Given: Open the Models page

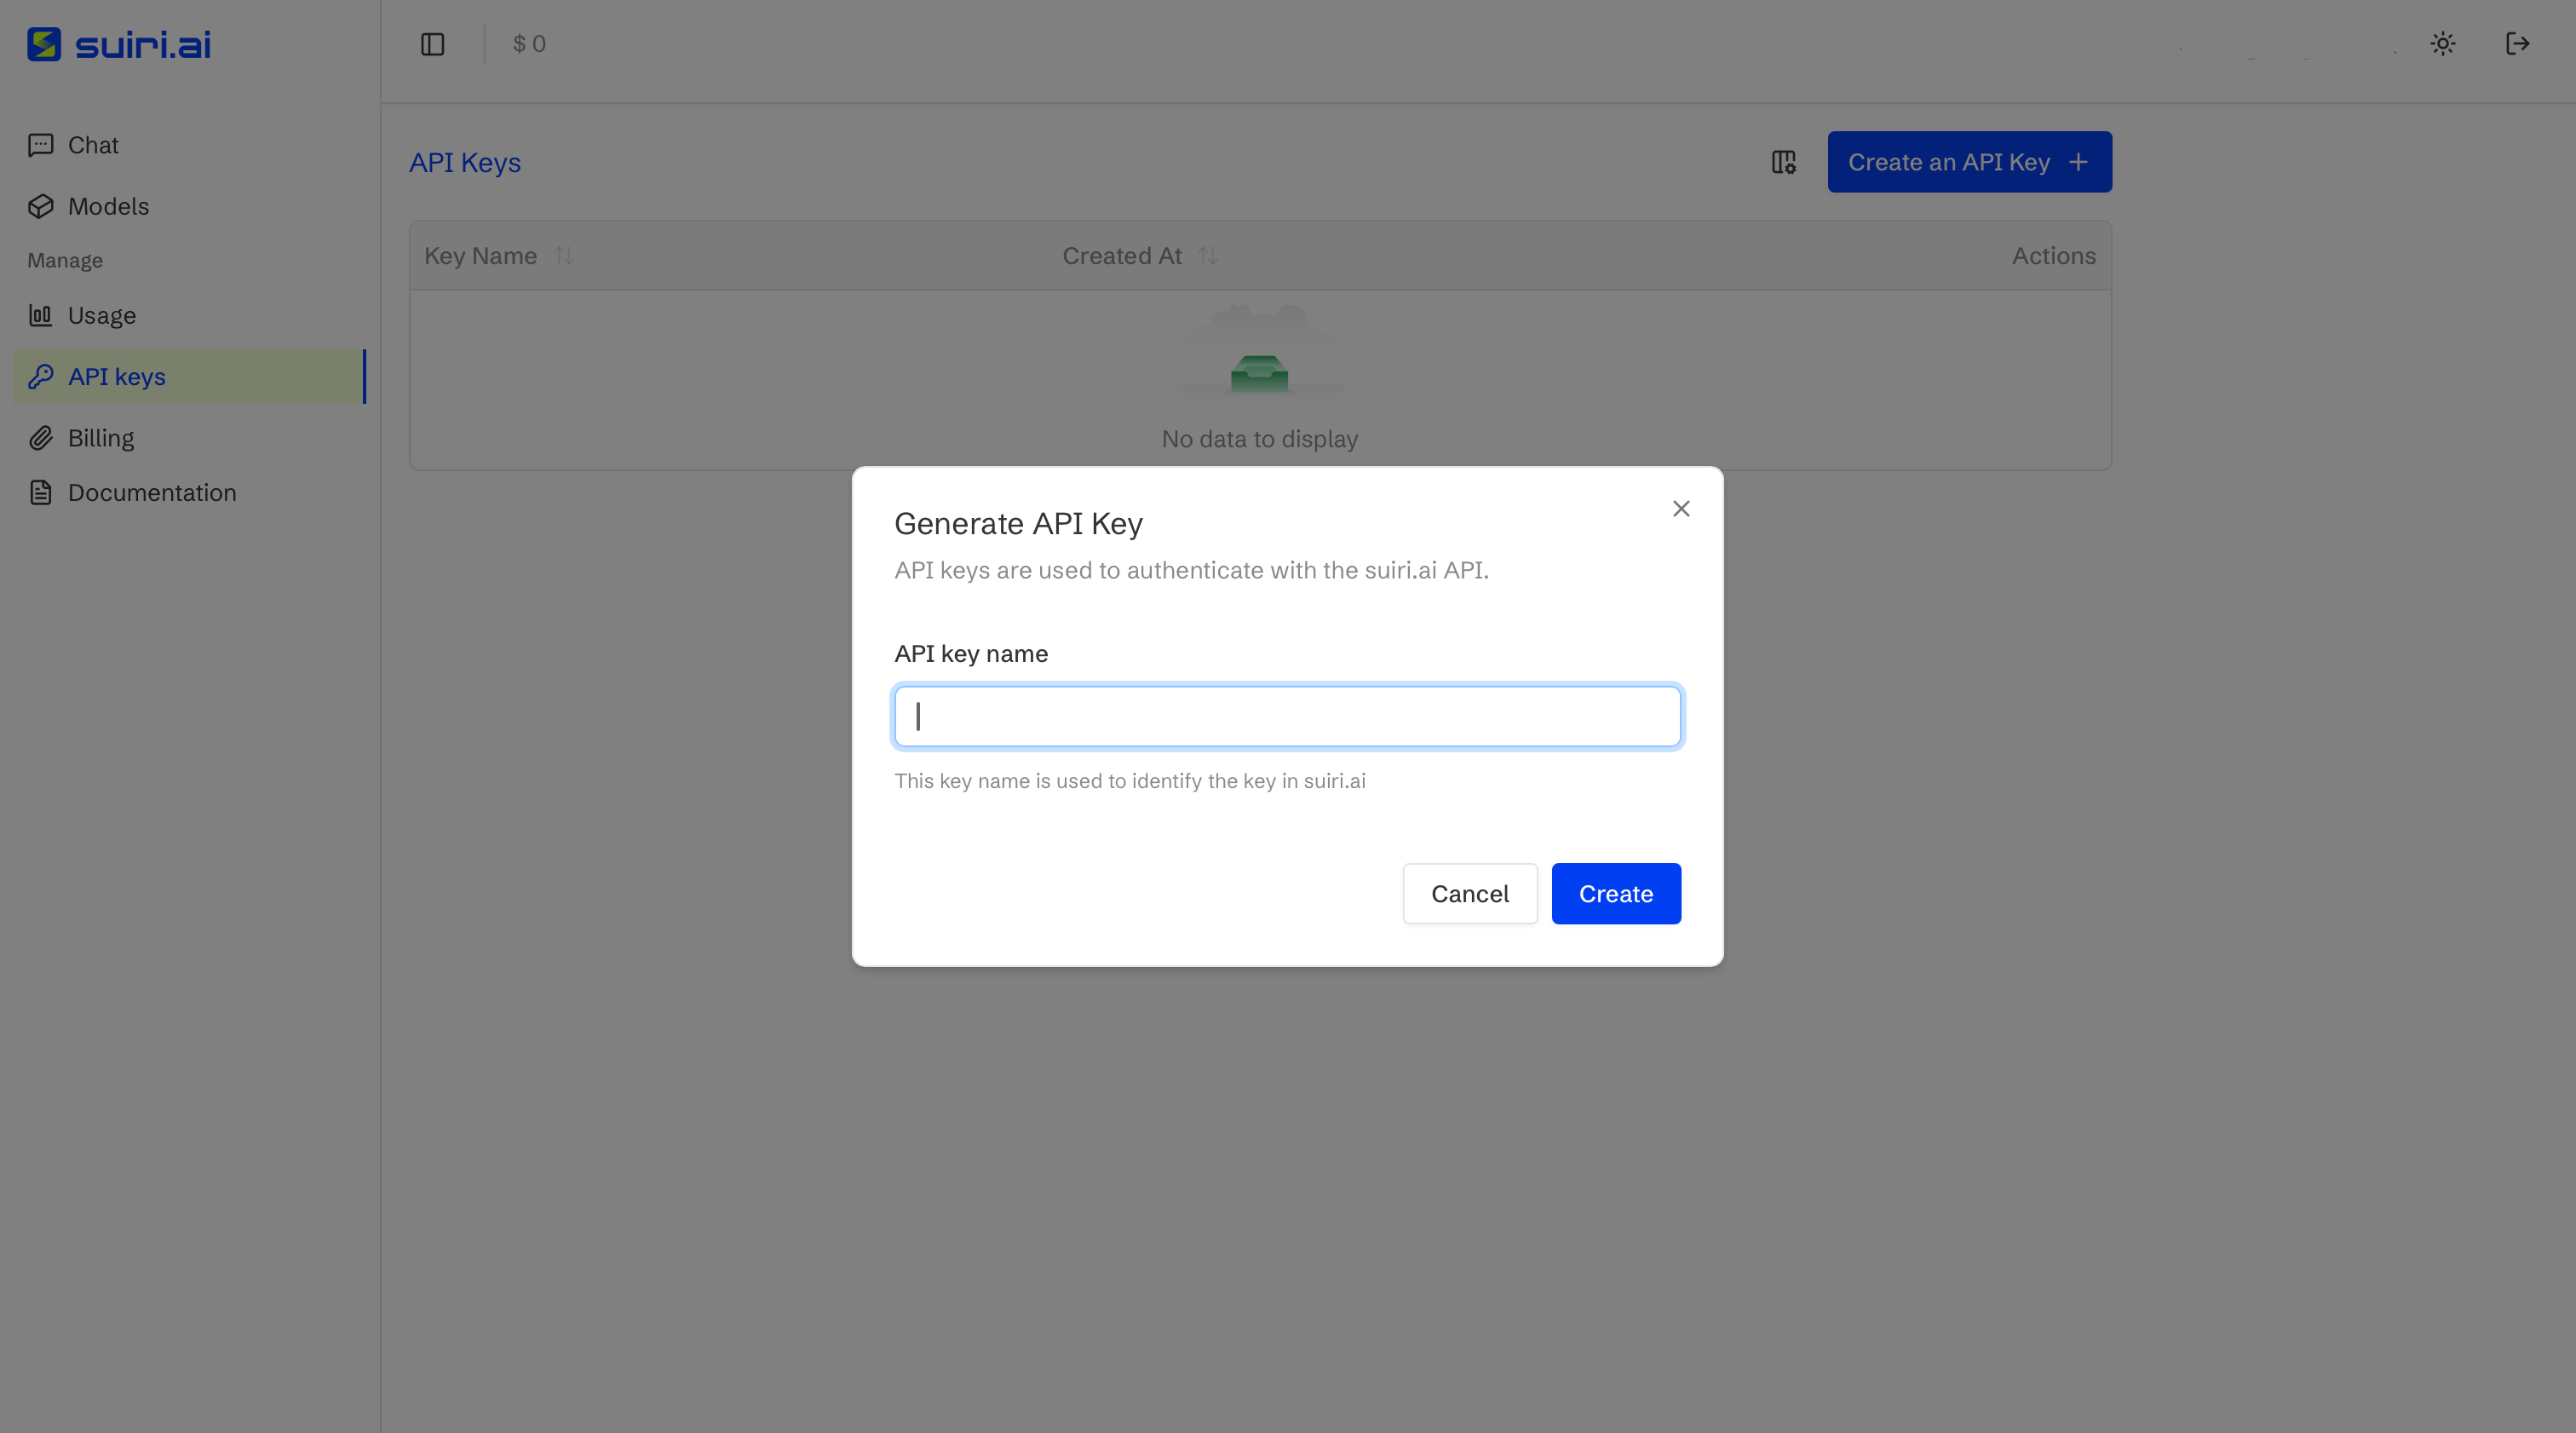Looking at the screenshot, I should (x=190, y=206).
